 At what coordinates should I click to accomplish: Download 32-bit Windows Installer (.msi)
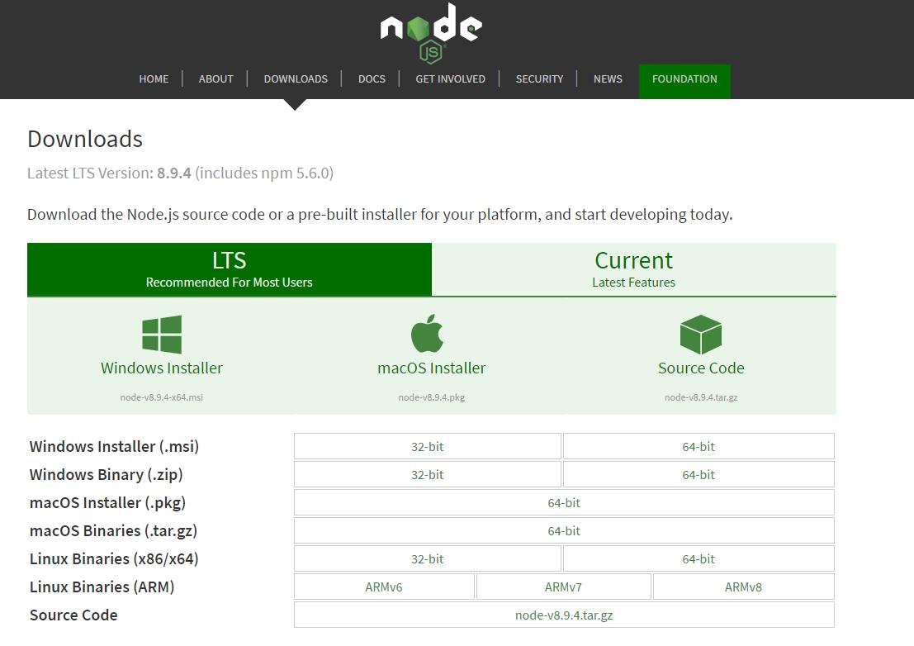pyautogui.click(x=427, y=447)
